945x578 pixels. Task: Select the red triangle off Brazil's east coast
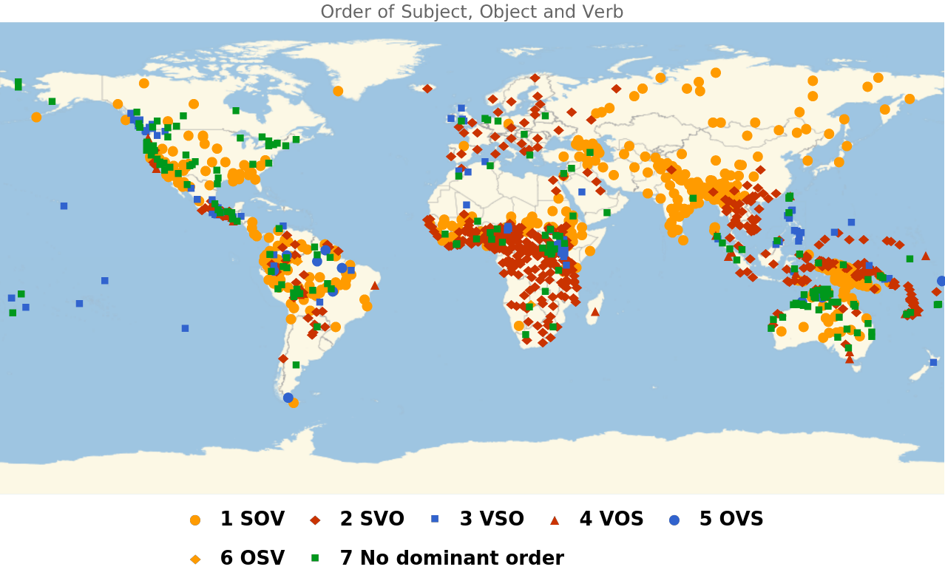coord(375,285)
